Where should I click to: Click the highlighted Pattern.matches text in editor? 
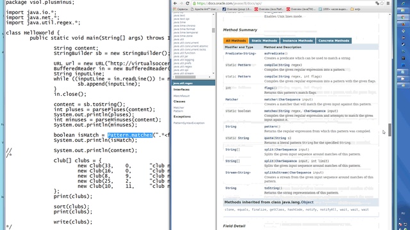coord(129,135)
